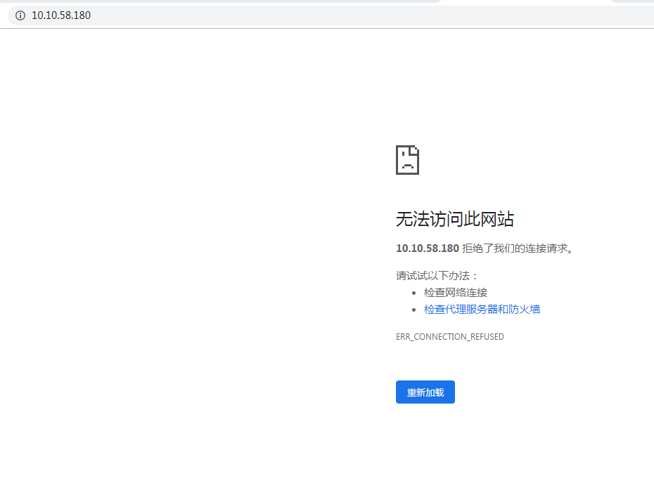Open the 检查代理服务器和防火墙 link
654x478 pixels.
click(482, 310)
